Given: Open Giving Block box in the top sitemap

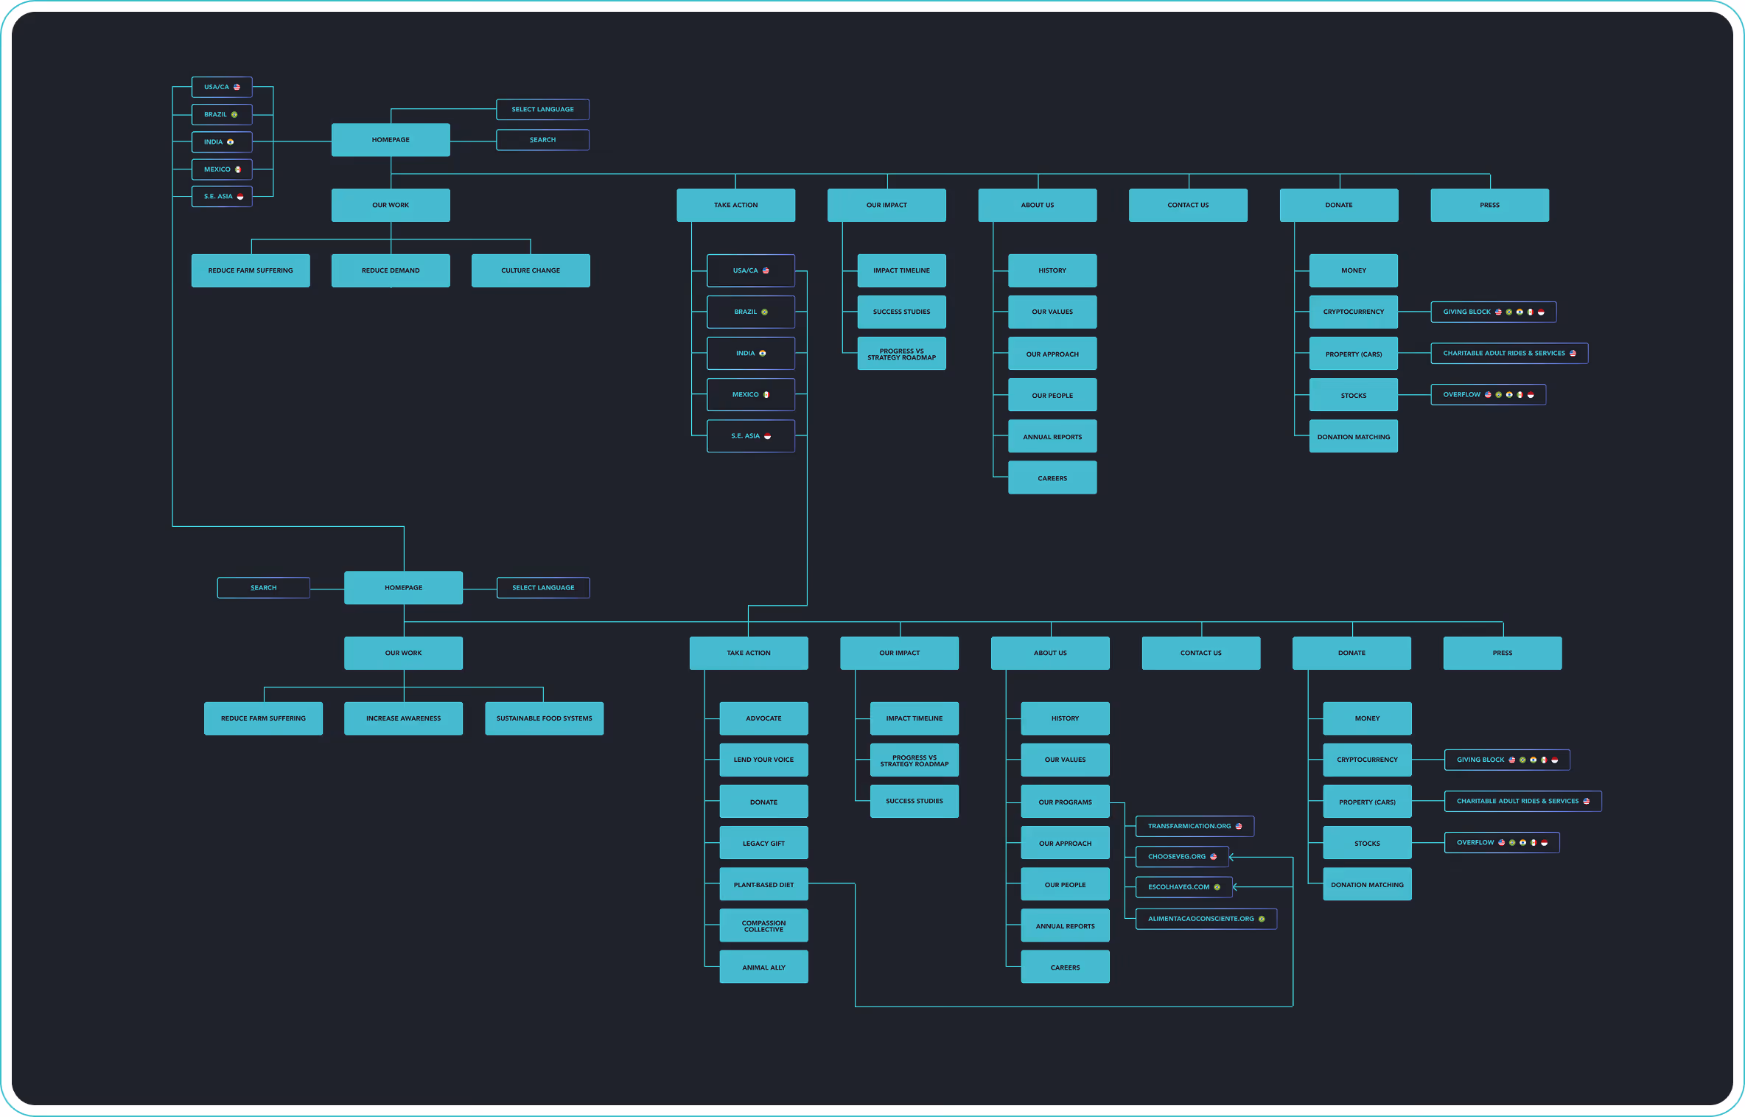Looking at the screenshot, I should pyautogui.click(x=1494, y=312).
